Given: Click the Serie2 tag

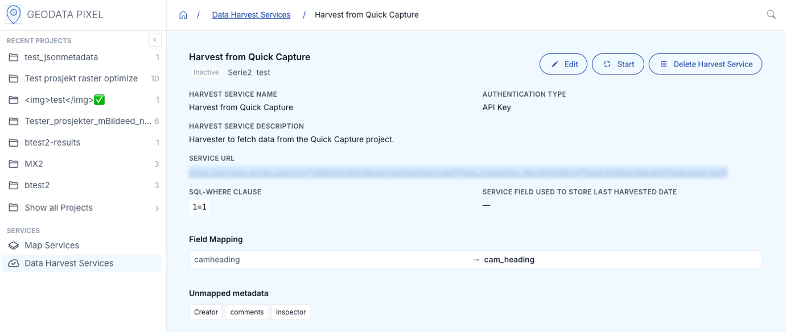Looking at the screenshot, I should point(240,73).
